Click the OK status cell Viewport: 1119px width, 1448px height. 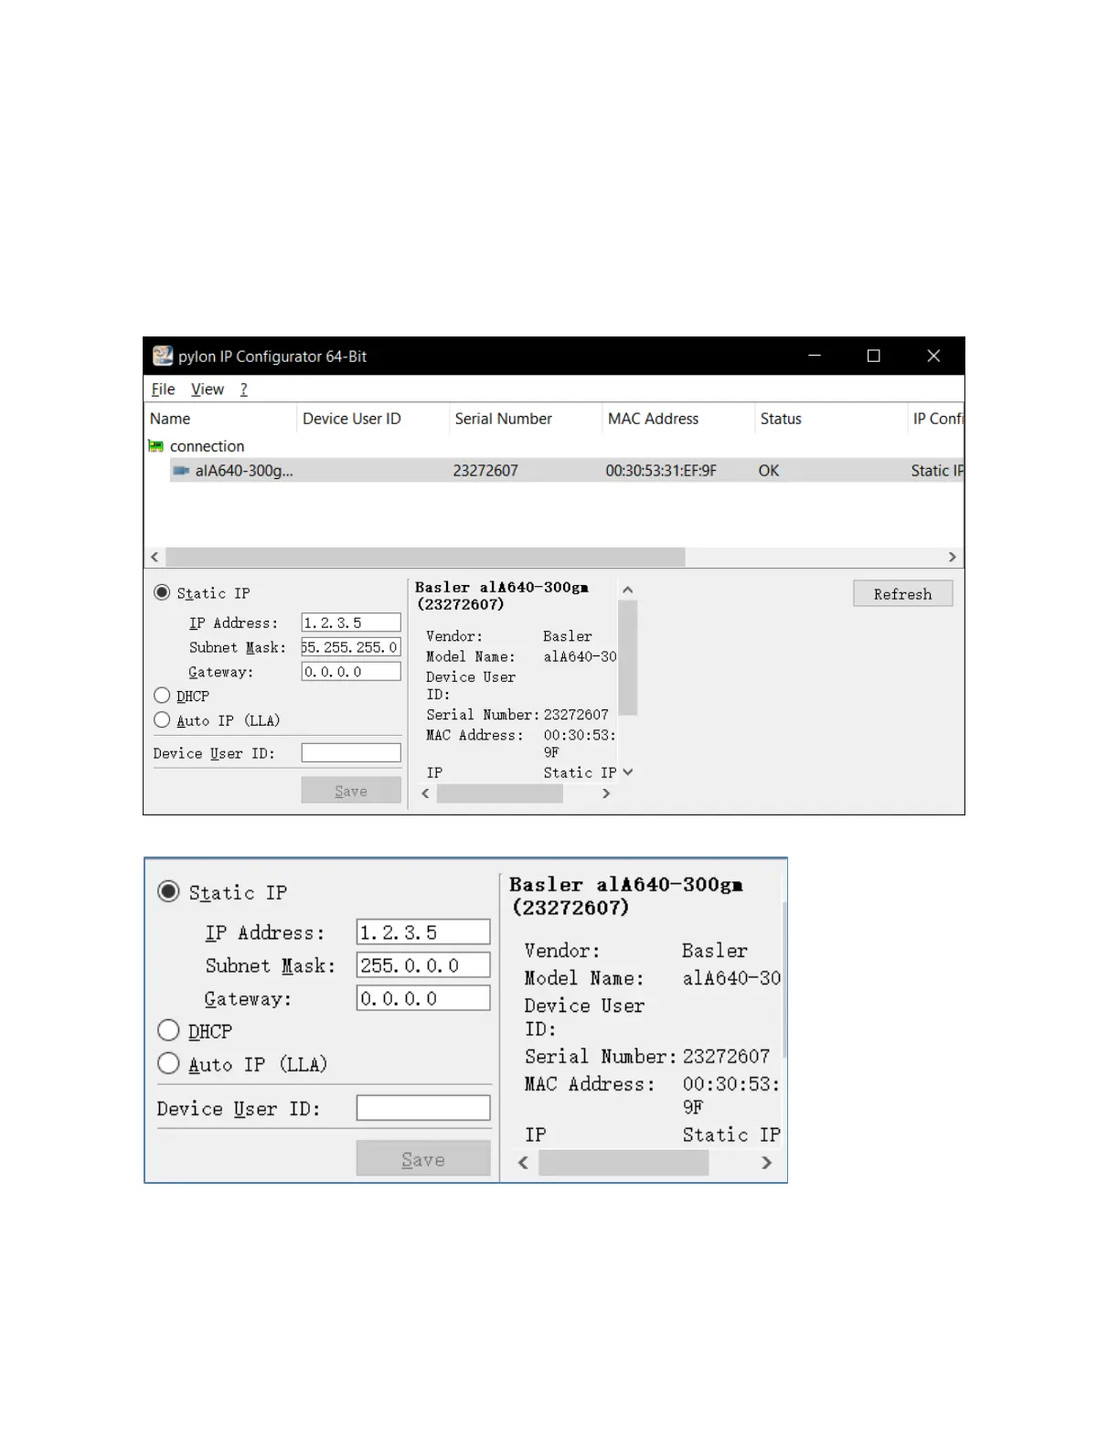pos(769,471)
